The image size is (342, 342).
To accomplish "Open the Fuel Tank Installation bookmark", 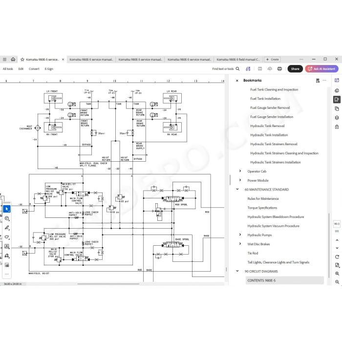I will click(265, 99).
